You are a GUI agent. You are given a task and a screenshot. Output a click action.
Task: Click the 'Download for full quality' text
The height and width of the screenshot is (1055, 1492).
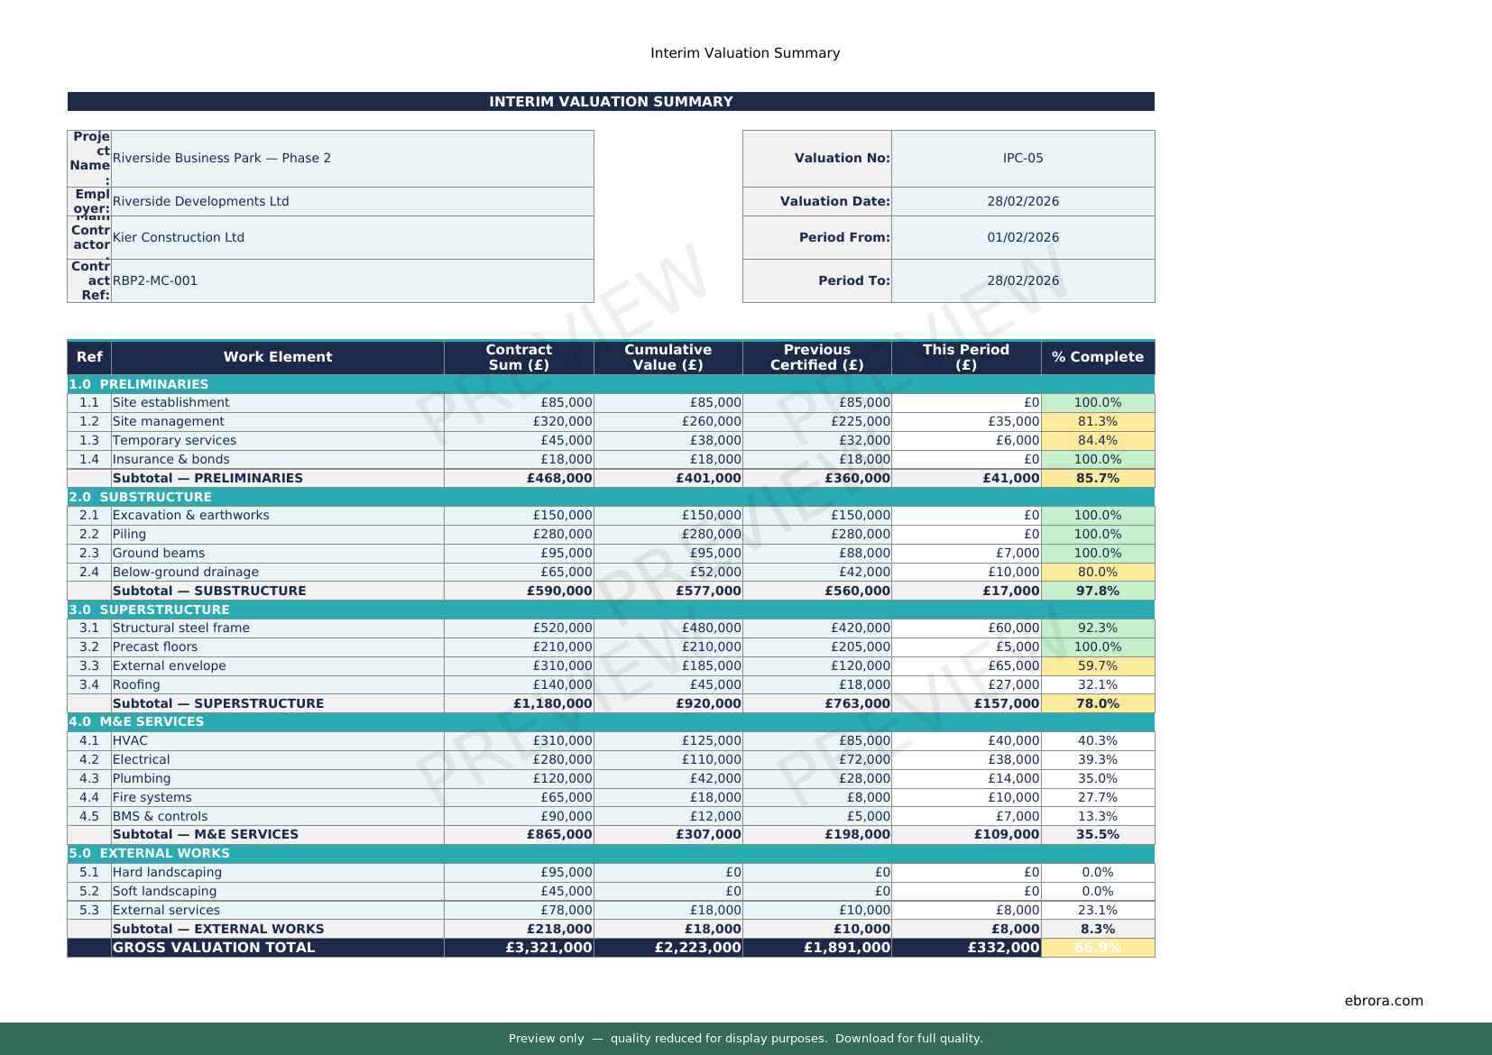coord(907,1038)
